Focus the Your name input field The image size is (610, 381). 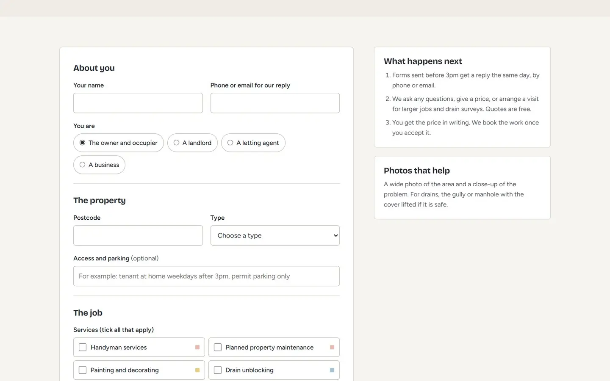138,103
